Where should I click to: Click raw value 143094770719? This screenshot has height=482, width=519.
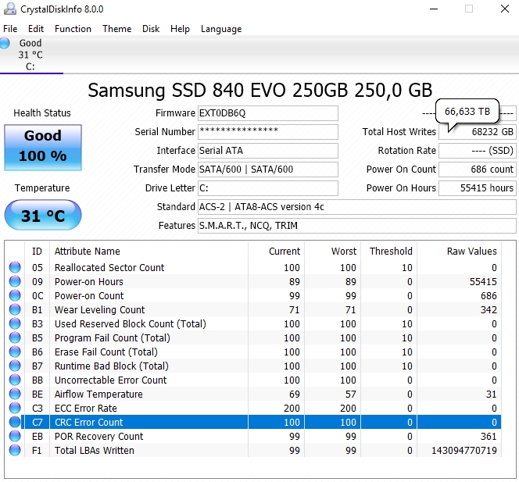pyautogui.click(x=464, y=450)
